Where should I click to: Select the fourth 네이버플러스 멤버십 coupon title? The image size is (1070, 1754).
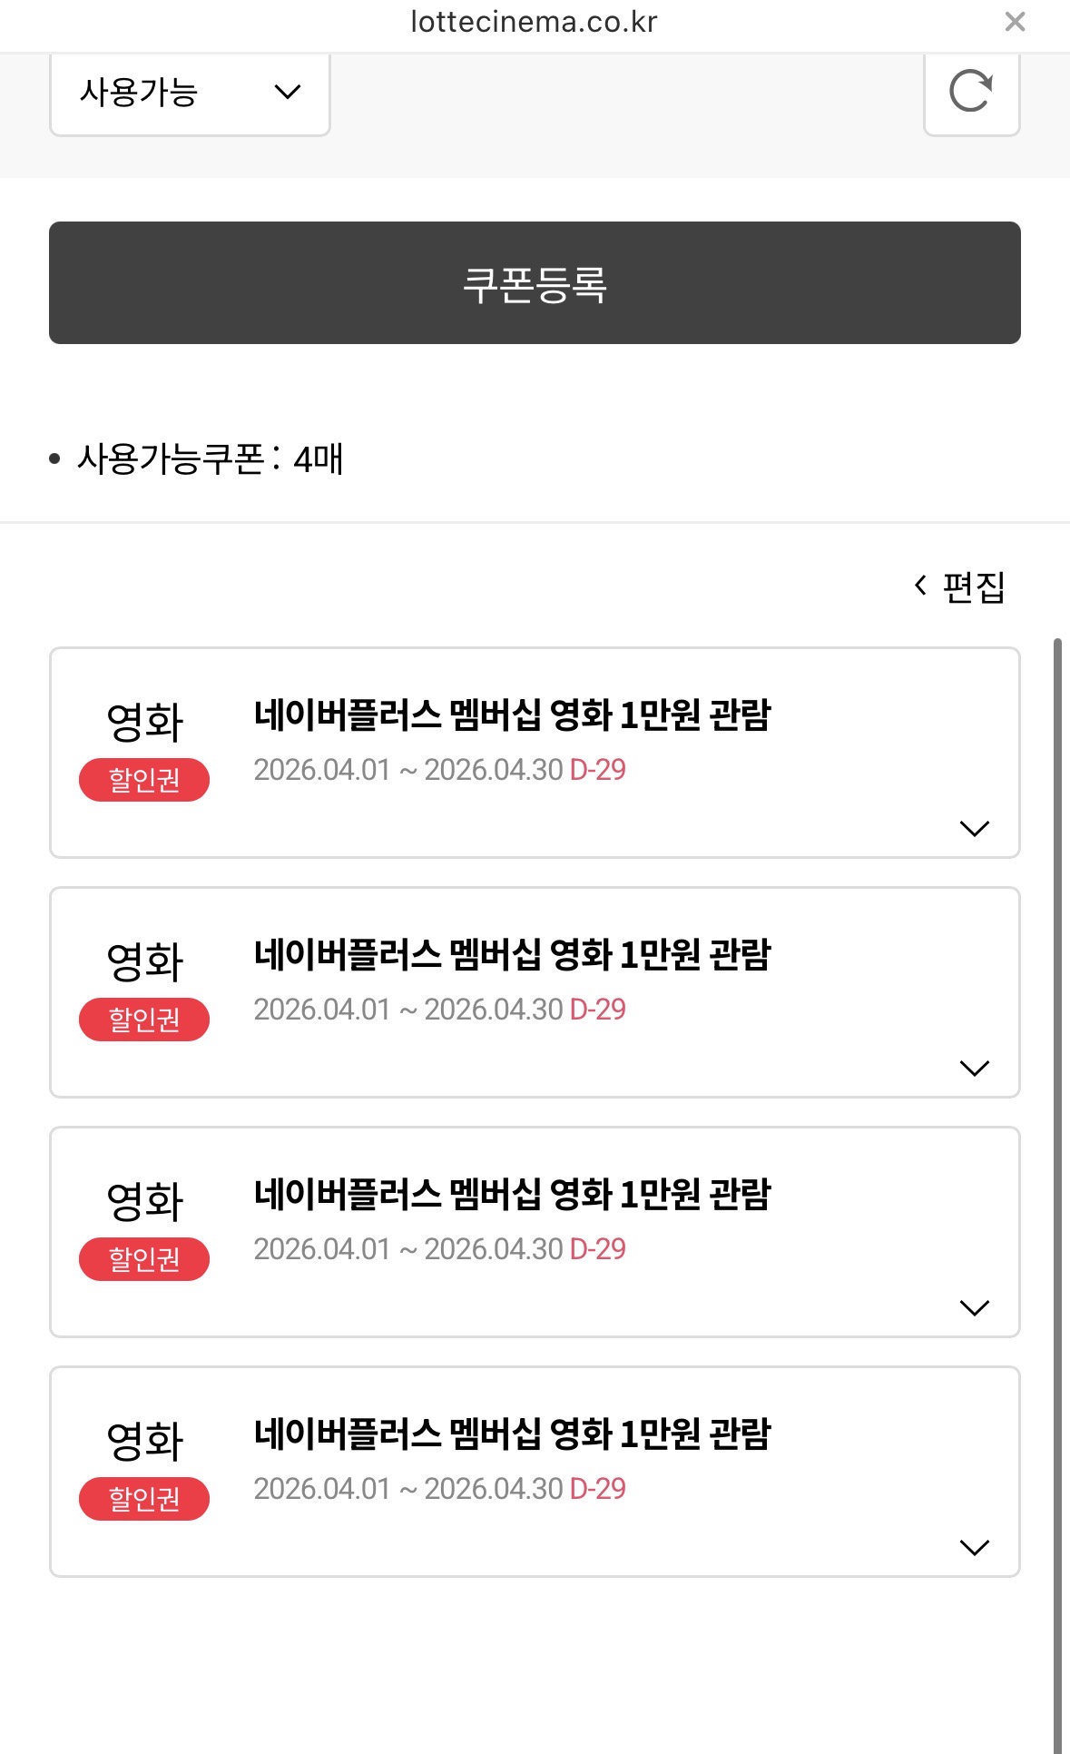click(x=512, y=1434)
